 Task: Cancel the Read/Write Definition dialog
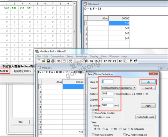pos(148,88)
